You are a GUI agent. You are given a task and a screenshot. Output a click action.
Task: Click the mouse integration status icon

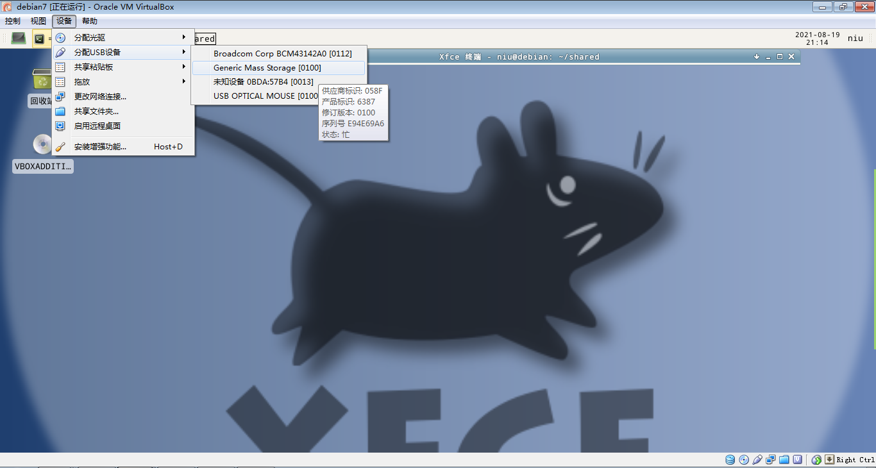tap(816, 460)
